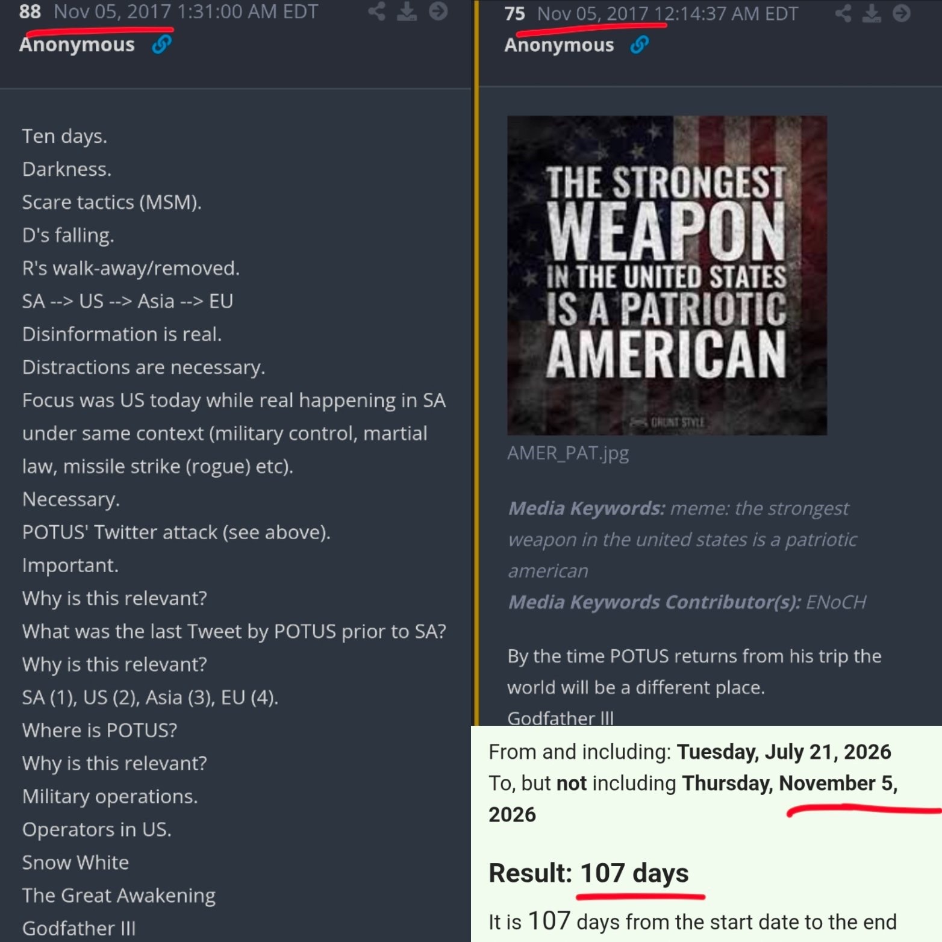This screenshot has height=942, width=942.
Task: Open post 88 via arrow icon
Action: point(438,11)
